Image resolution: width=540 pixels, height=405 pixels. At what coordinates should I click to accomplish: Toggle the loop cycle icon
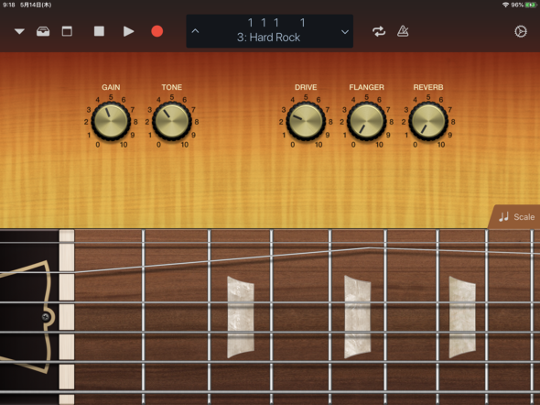(x=379, y=31)
